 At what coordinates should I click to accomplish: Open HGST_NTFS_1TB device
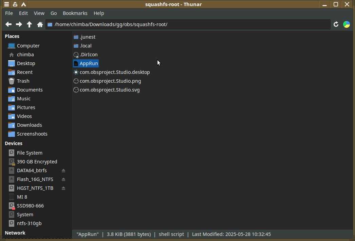coord(32,188)
